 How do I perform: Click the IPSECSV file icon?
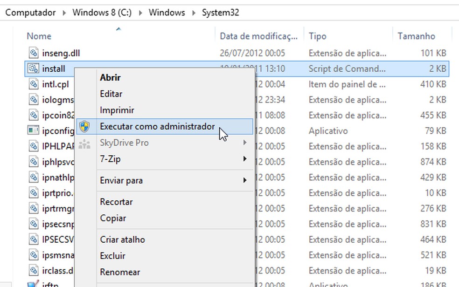[34, 239]
